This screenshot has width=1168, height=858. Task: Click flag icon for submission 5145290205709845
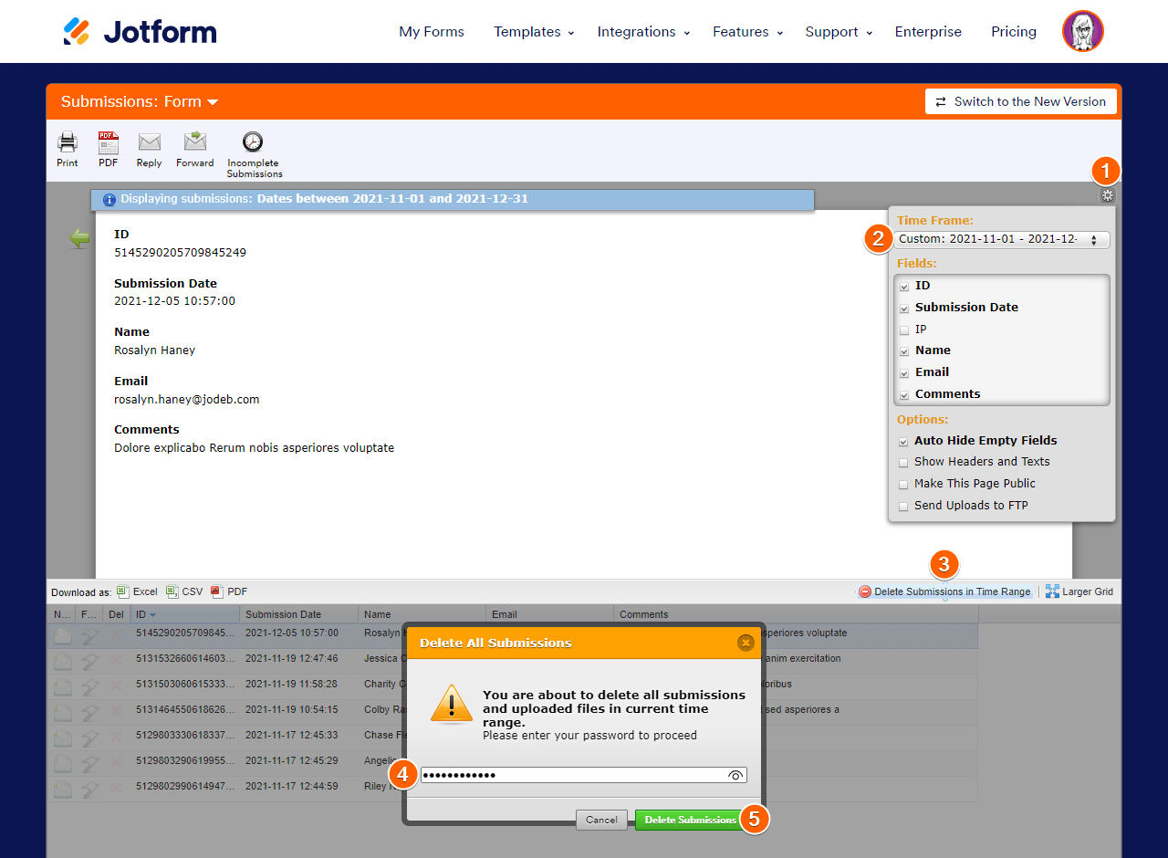[89, 634]
